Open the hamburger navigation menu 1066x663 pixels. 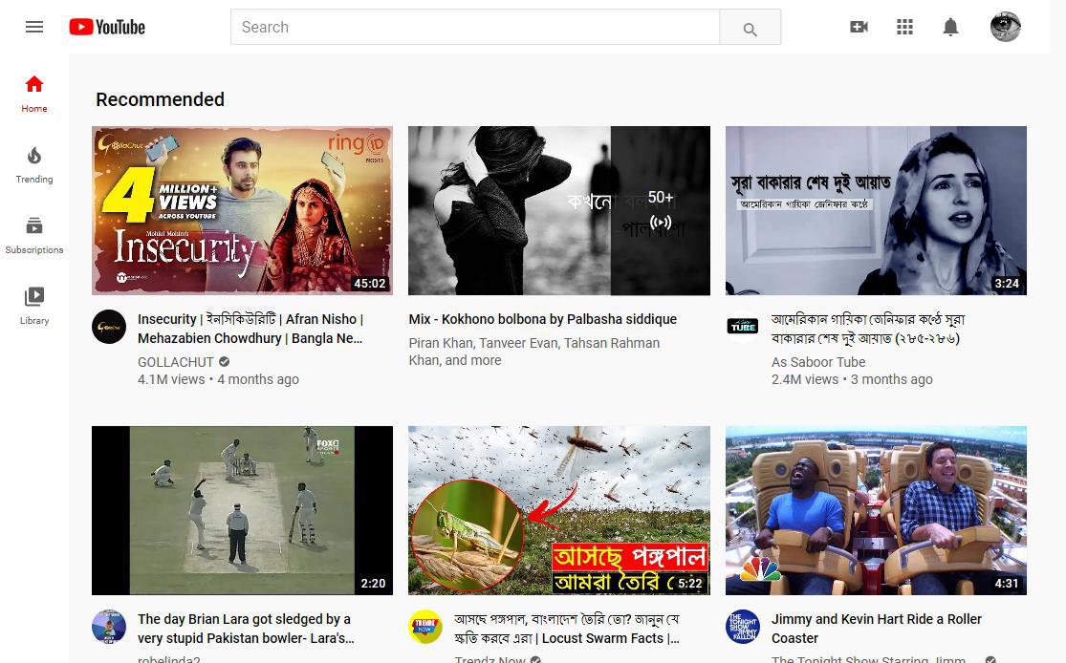[34, 27]
